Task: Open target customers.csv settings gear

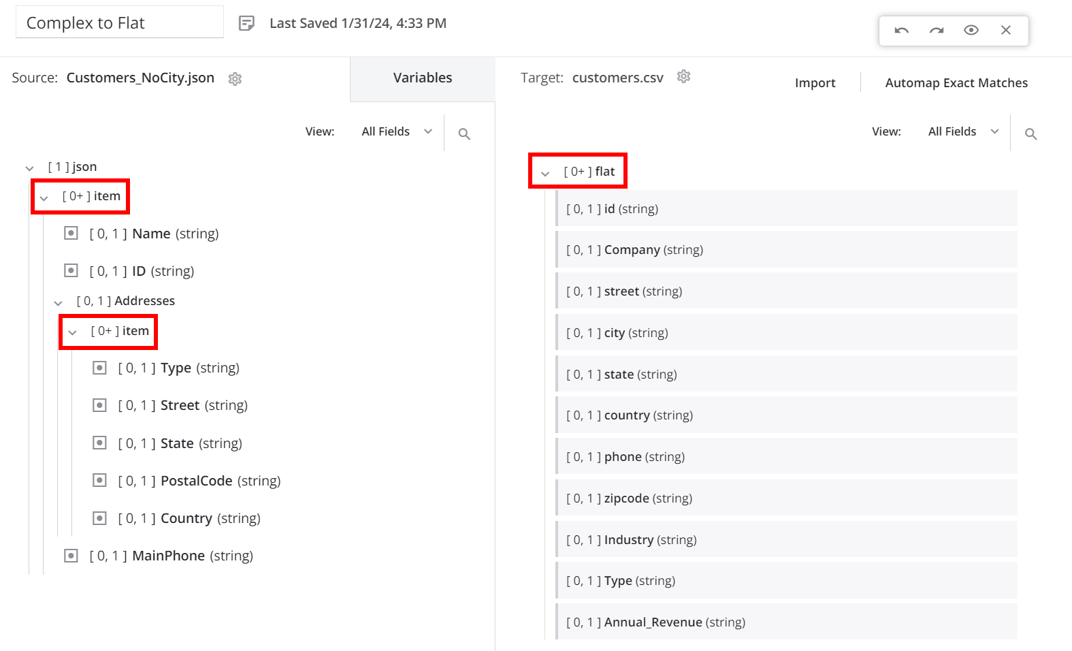Action: coord(683,77)
